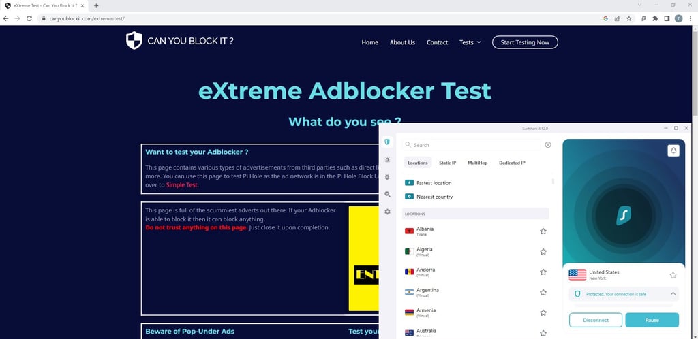
Task: Favorite Andorra with its star icon
Action: click(x=543, y=272)
